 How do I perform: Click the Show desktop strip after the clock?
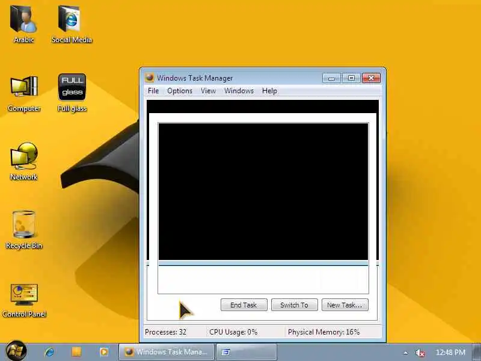[476, 352]
